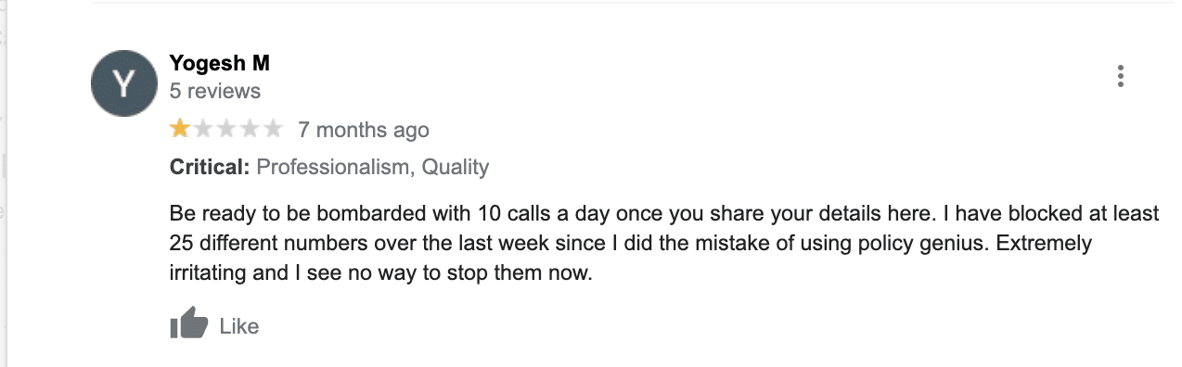Click the round "Y" profile avatar
The width and height of the screenshot is (1182, 367).
pyautogui.click(x=123, y=83)
